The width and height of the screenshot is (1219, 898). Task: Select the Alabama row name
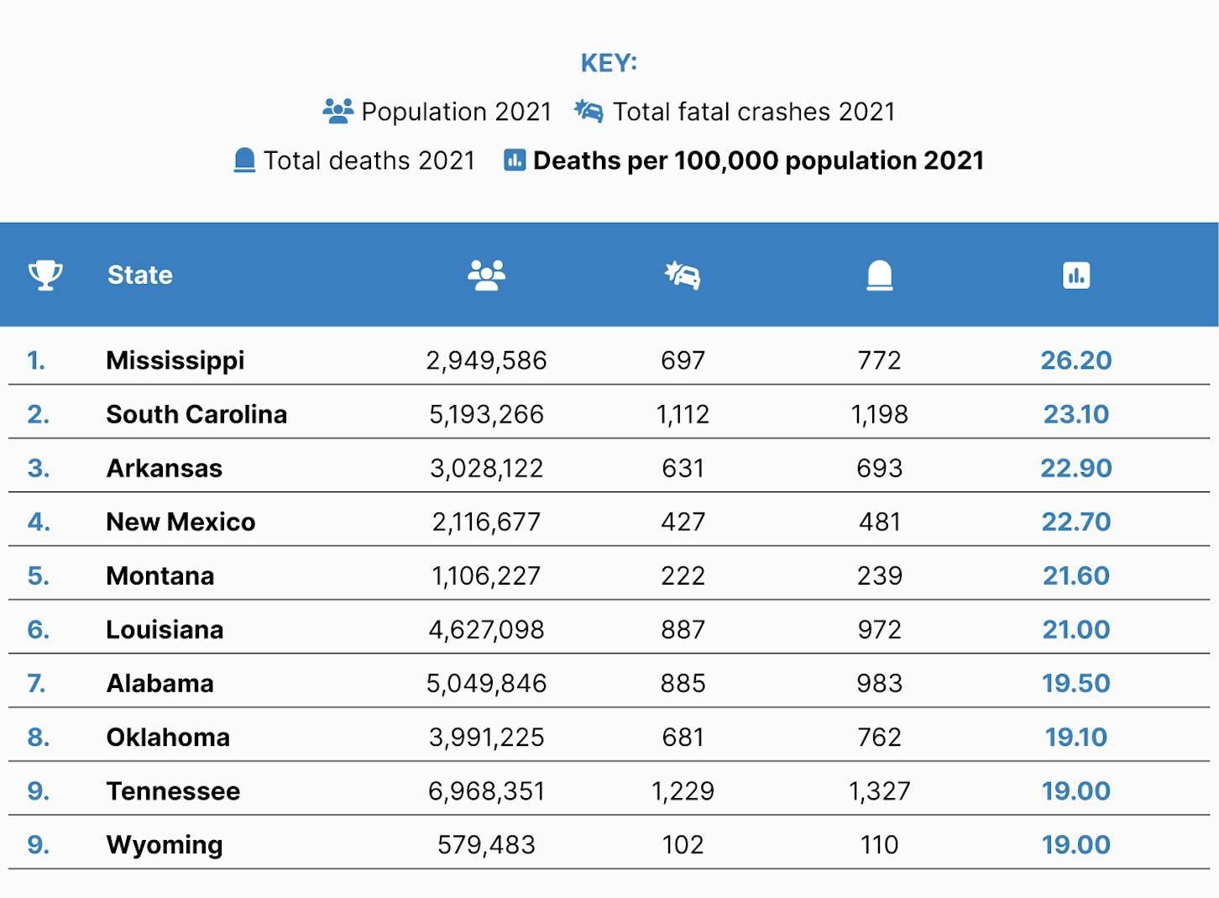[x=160, y=683]
